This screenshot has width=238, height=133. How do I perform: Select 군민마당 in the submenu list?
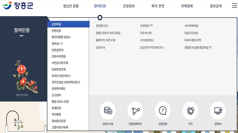(x=69, y=24)
